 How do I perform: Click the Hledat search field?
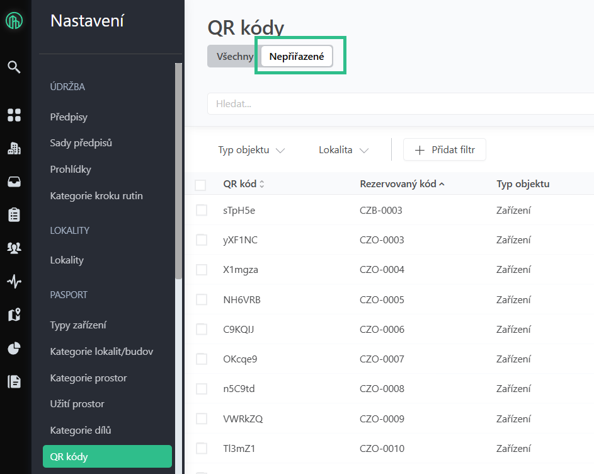tap(397, 104)
